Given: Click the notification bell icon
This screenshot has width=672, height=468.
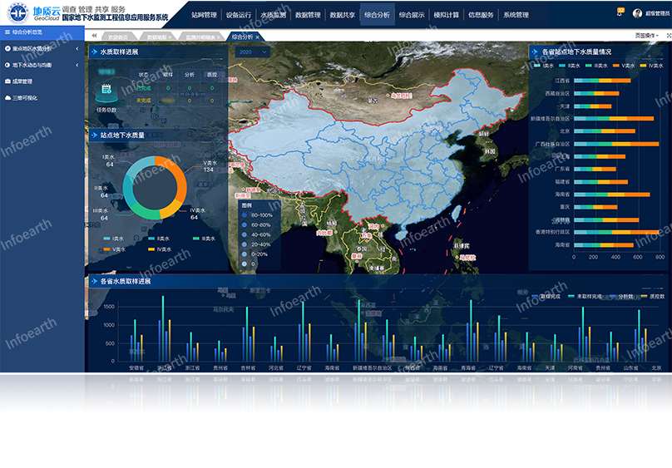Looking at the screenshot, I should 620,12.
